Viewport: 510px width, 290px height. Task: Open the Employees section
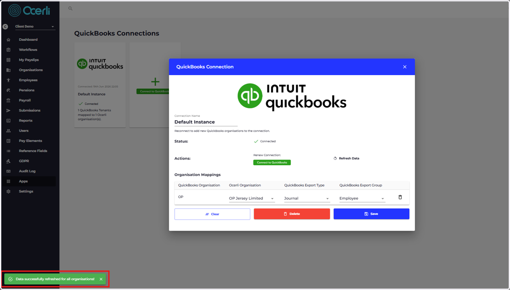28,80
